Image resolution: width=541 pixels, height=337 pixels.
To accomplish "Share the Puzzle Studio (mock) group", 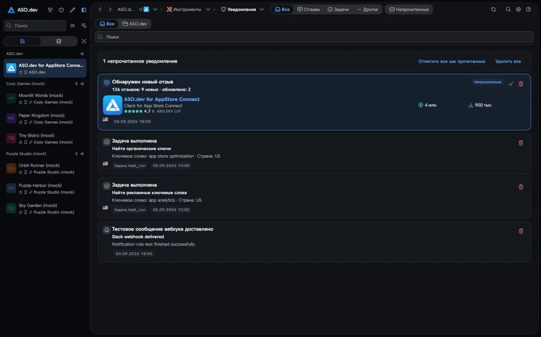I will [82, 154].
